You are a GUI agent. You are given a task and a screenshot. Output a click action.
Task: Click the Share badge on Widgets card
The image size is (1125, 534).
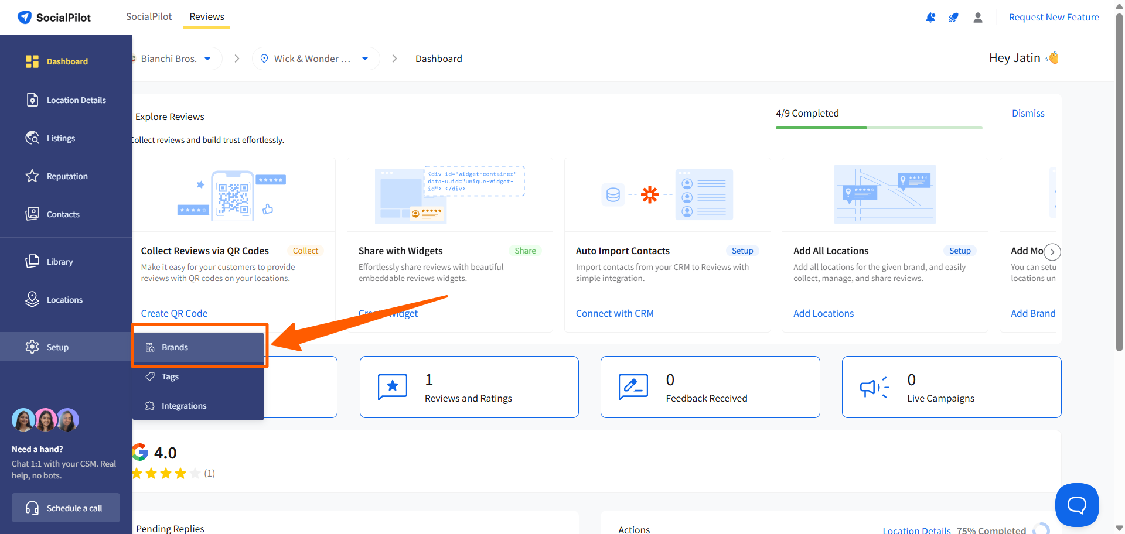coord(525,251)
